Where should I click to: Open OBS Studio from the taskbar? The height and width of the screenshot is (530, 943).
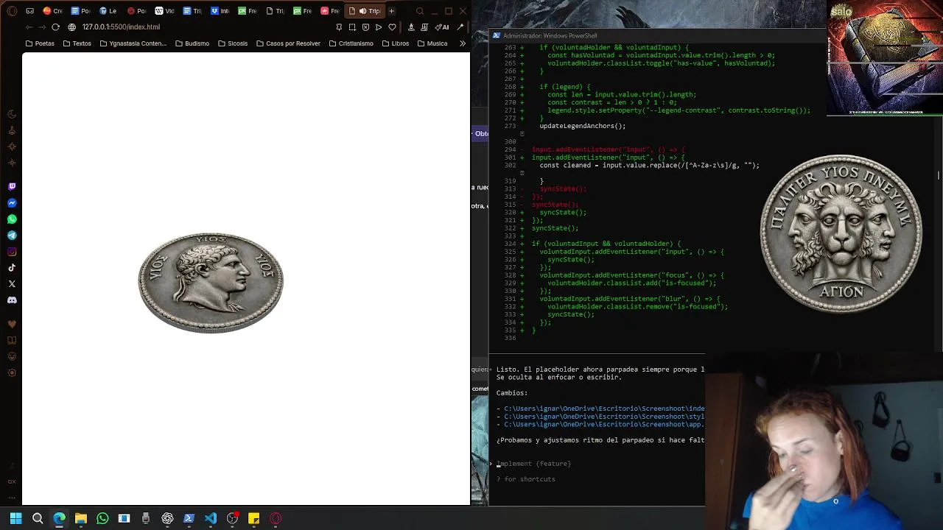coord(232,518)
